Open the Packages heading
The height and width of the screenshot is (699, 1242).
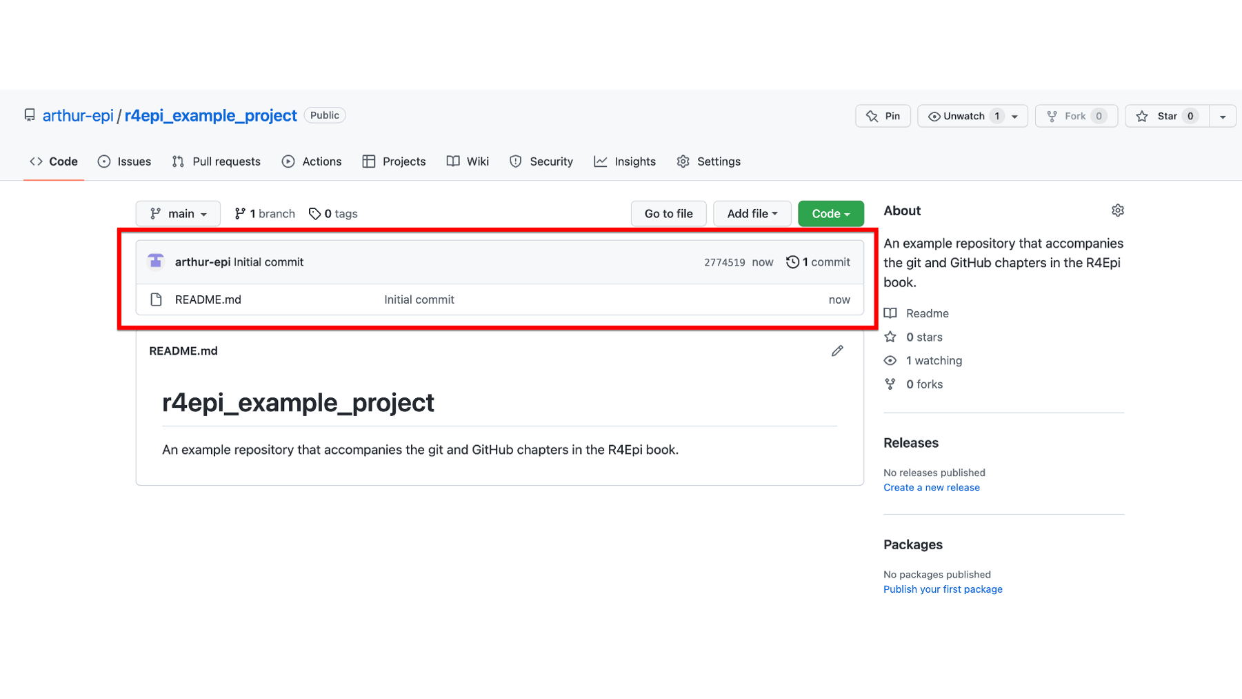pos(913,544)
